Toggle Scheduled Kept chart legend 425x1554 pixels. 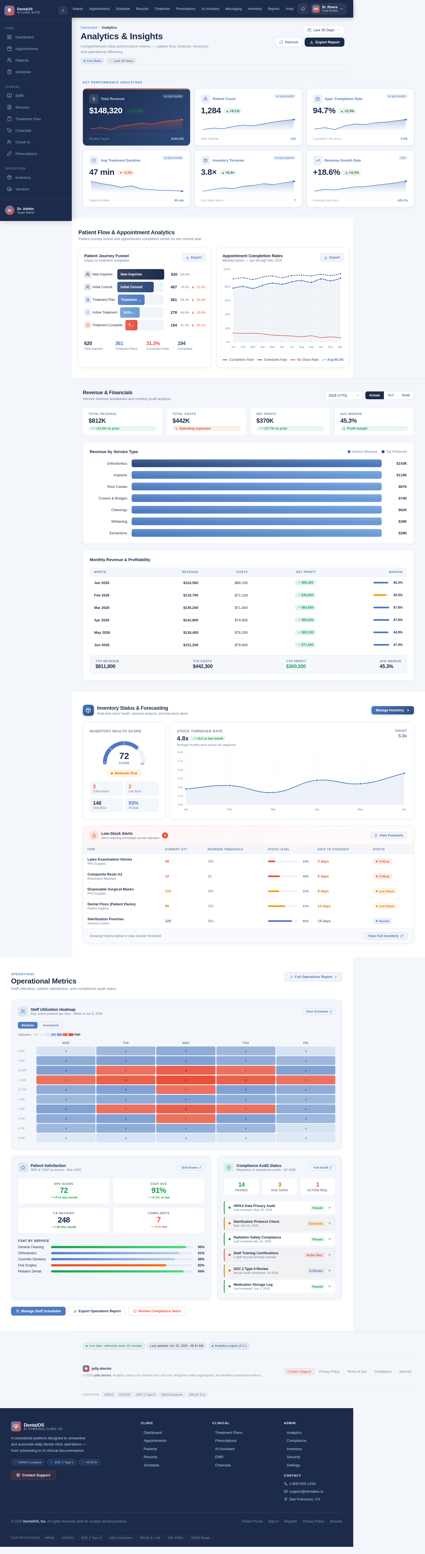click(272, 359)
